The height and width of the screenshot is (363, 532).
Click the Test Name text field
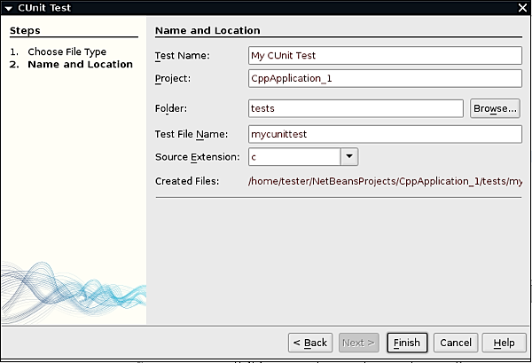(x=385, y=55)
